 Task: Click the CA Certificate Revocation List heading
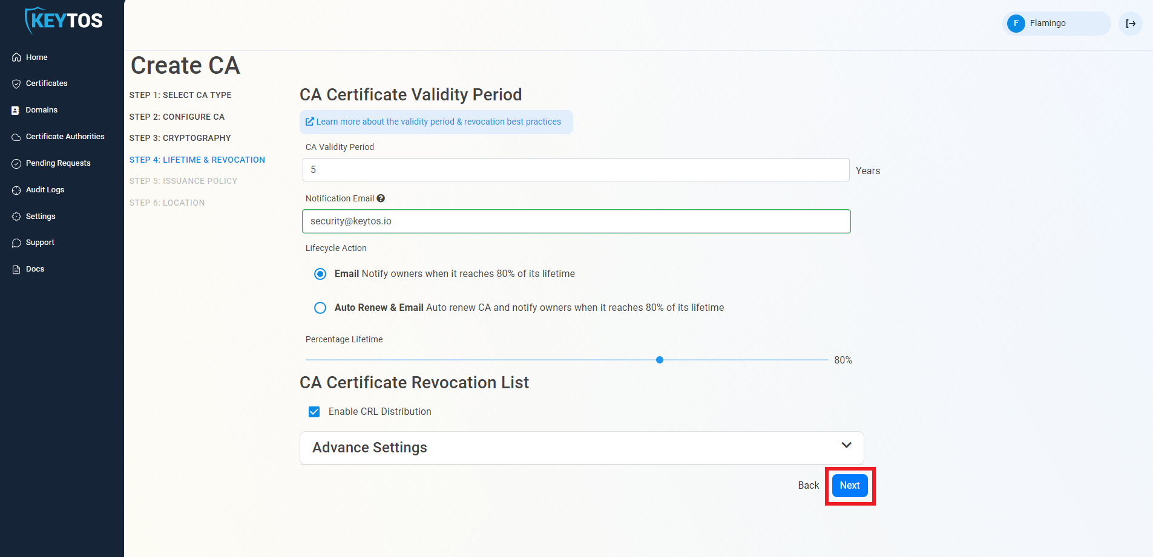coord(414,383)
